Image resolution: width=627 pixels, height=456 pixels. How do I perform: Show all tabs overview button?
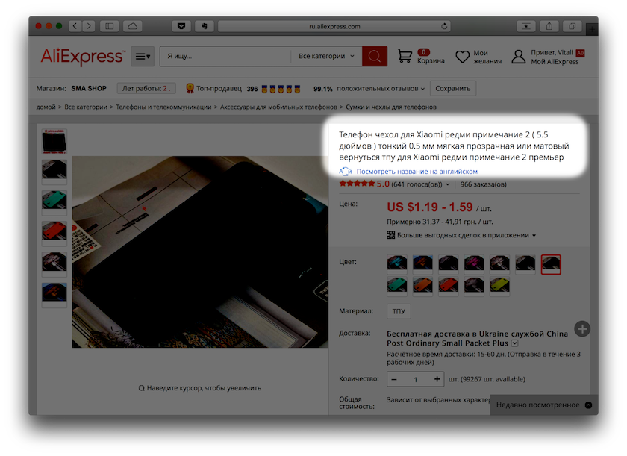pyautogui.click(x=573, y=26)
